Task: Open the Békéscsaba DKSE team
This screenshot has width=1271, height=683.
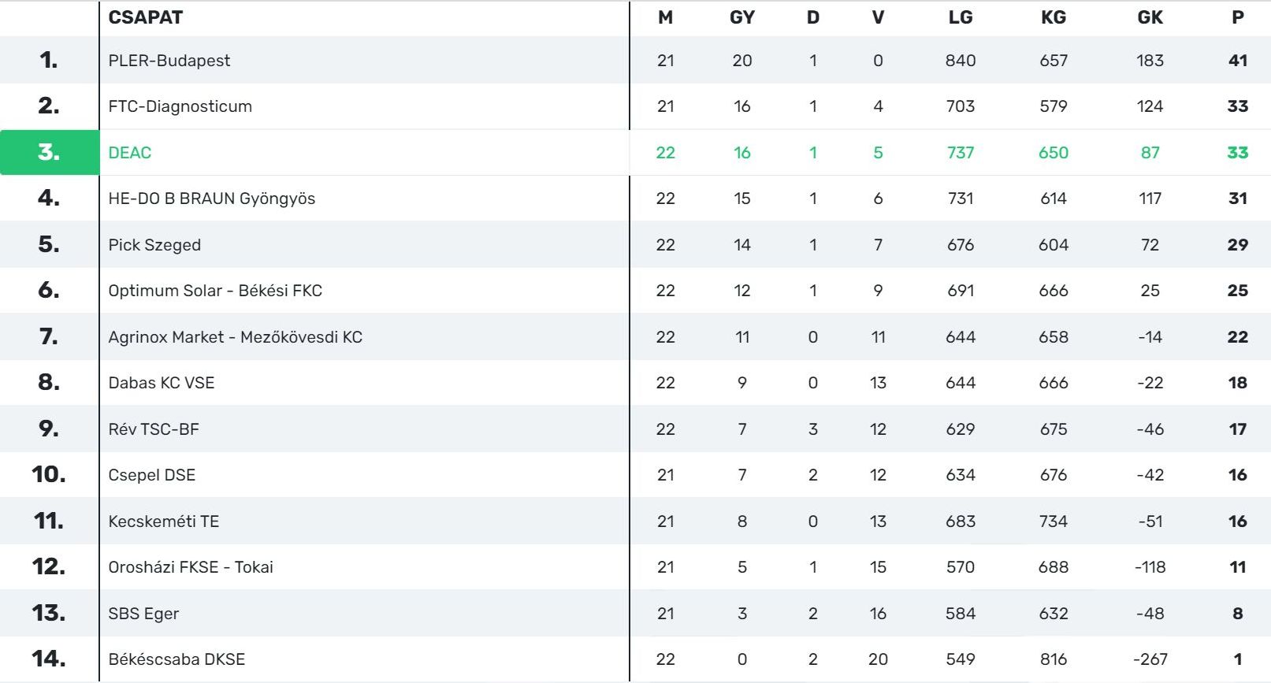Action: (x=177, y=659)
